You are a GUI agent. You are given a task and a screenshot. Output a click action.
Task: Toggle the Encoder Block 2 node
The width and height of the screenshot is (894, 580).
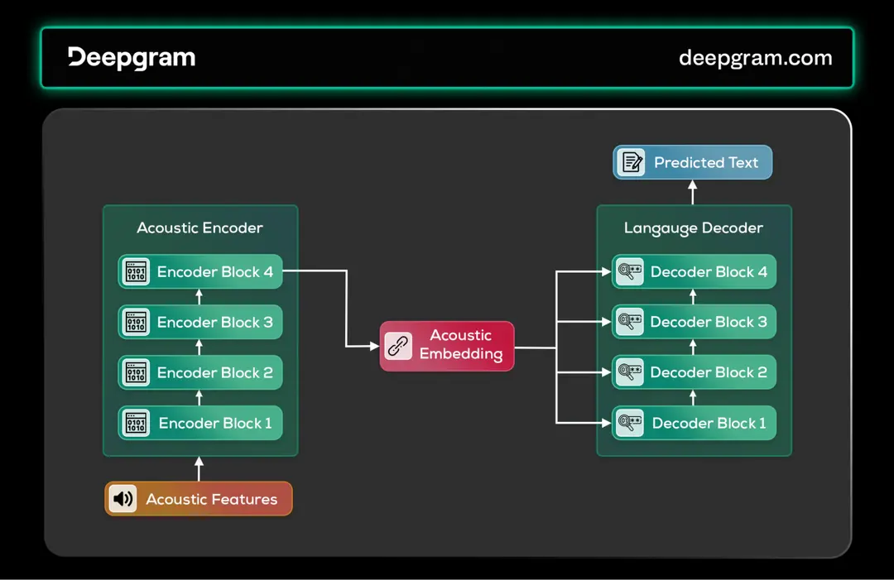(199, 372)
